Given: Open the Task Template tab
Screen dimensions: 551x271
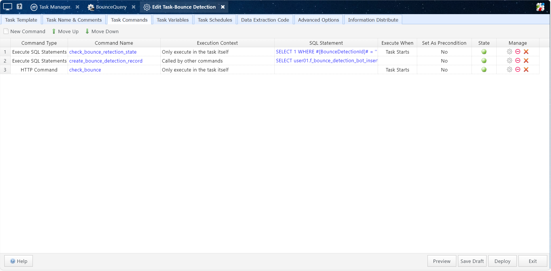Looking at the screenshot, I should 21,20.
